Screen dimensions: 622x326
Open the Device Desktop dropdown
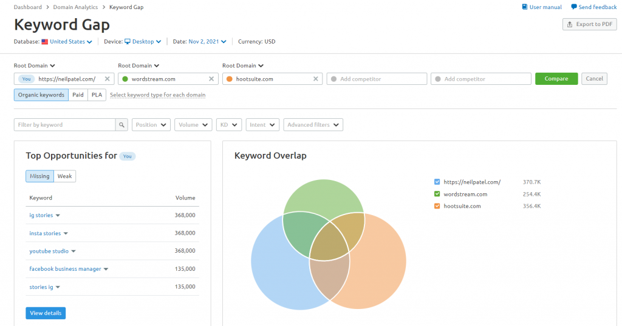pos(143,42)
